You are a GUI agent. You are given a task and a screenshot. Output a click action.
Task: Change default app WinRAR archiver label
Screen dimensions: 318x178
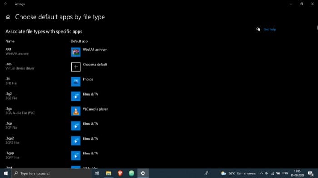tap(94, 50)
